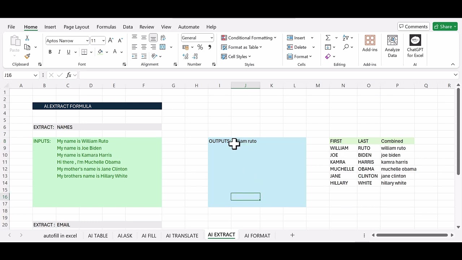Open Fill Color bucket swatch
This screenshot has width=462, height=260.
[x=100, y=52]
